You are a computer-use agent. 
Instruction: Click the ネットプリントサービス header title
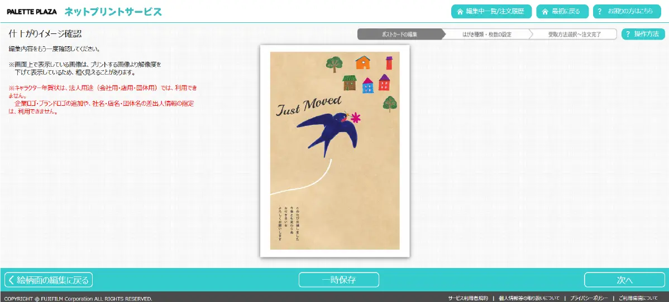coord(113,12)
